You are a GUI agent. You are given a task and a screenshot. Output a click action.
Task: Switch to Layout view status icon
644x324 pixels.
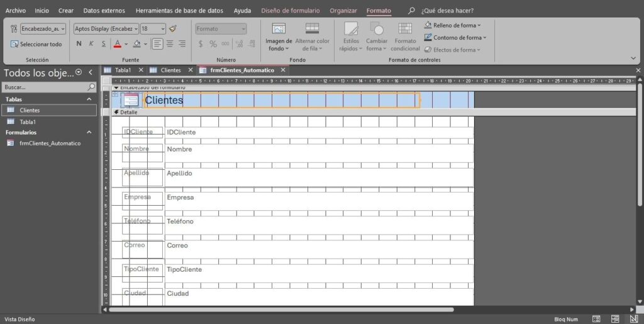(615, 319)
